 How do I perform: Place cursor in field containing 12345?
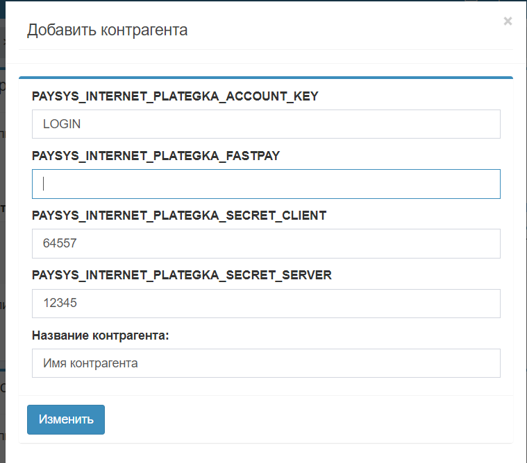click(x=266, y=304)
